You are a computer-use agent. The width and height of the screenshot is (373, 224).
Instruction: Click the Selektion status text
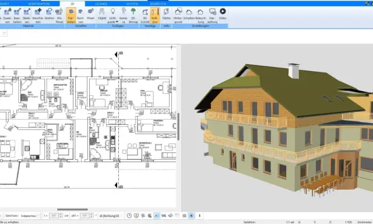[249, 222]
